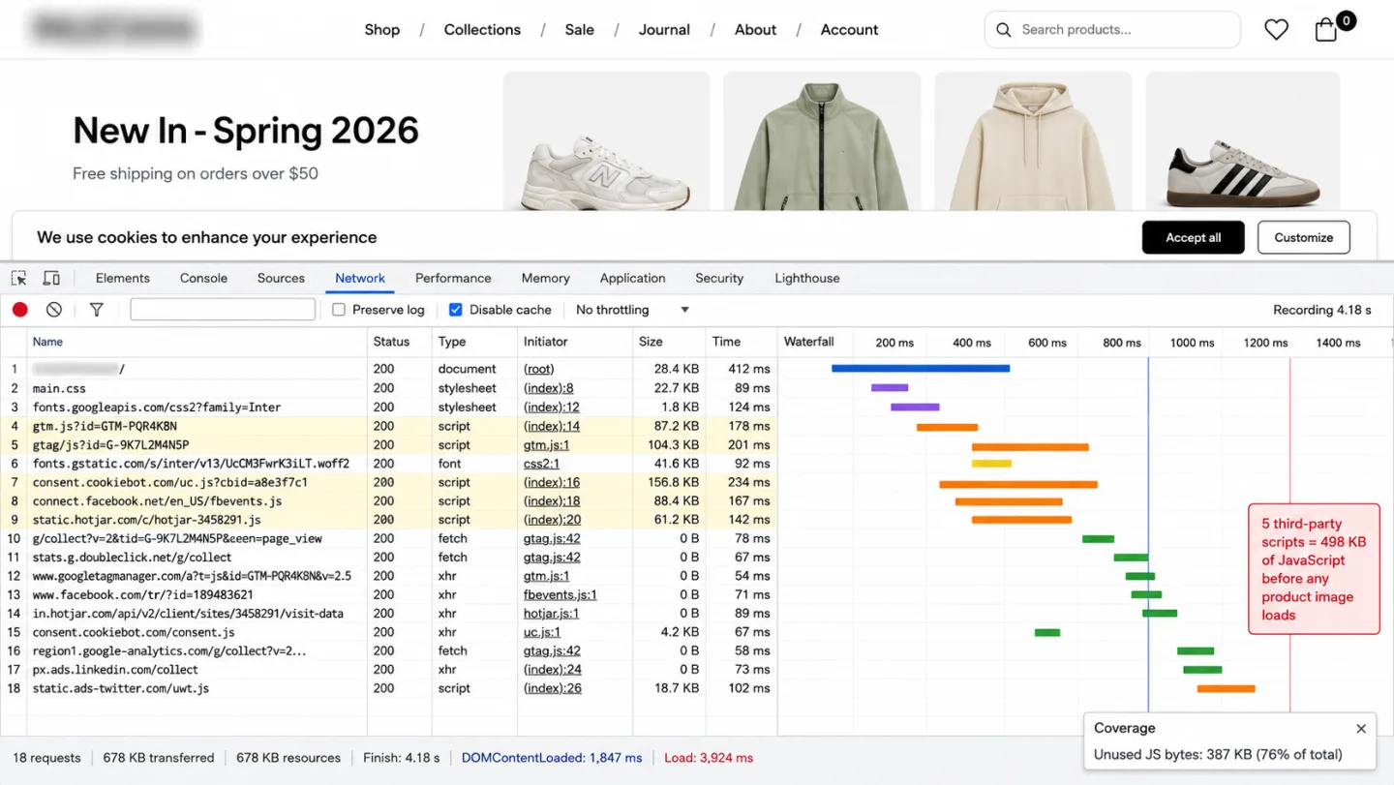This screenshot has width=1394, height=785.
Task: Open the (index):26 initiator link
Action: coord(552,688)
